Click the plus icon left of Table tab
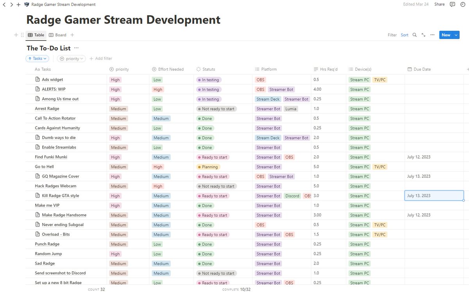 point(16,35)
